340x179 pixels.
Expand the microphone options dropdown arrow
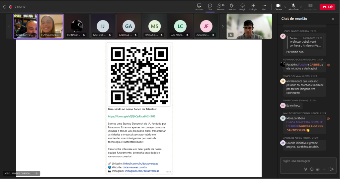301,7
